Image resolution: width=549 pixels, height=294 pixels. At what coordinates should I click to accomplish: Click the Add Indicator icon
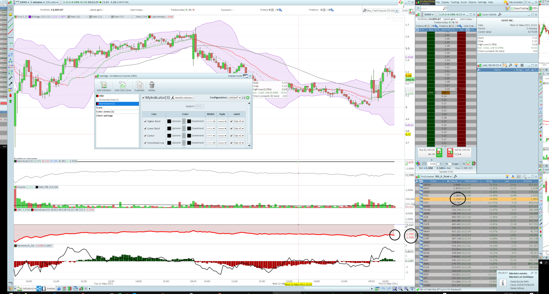(x=104, y=85)
